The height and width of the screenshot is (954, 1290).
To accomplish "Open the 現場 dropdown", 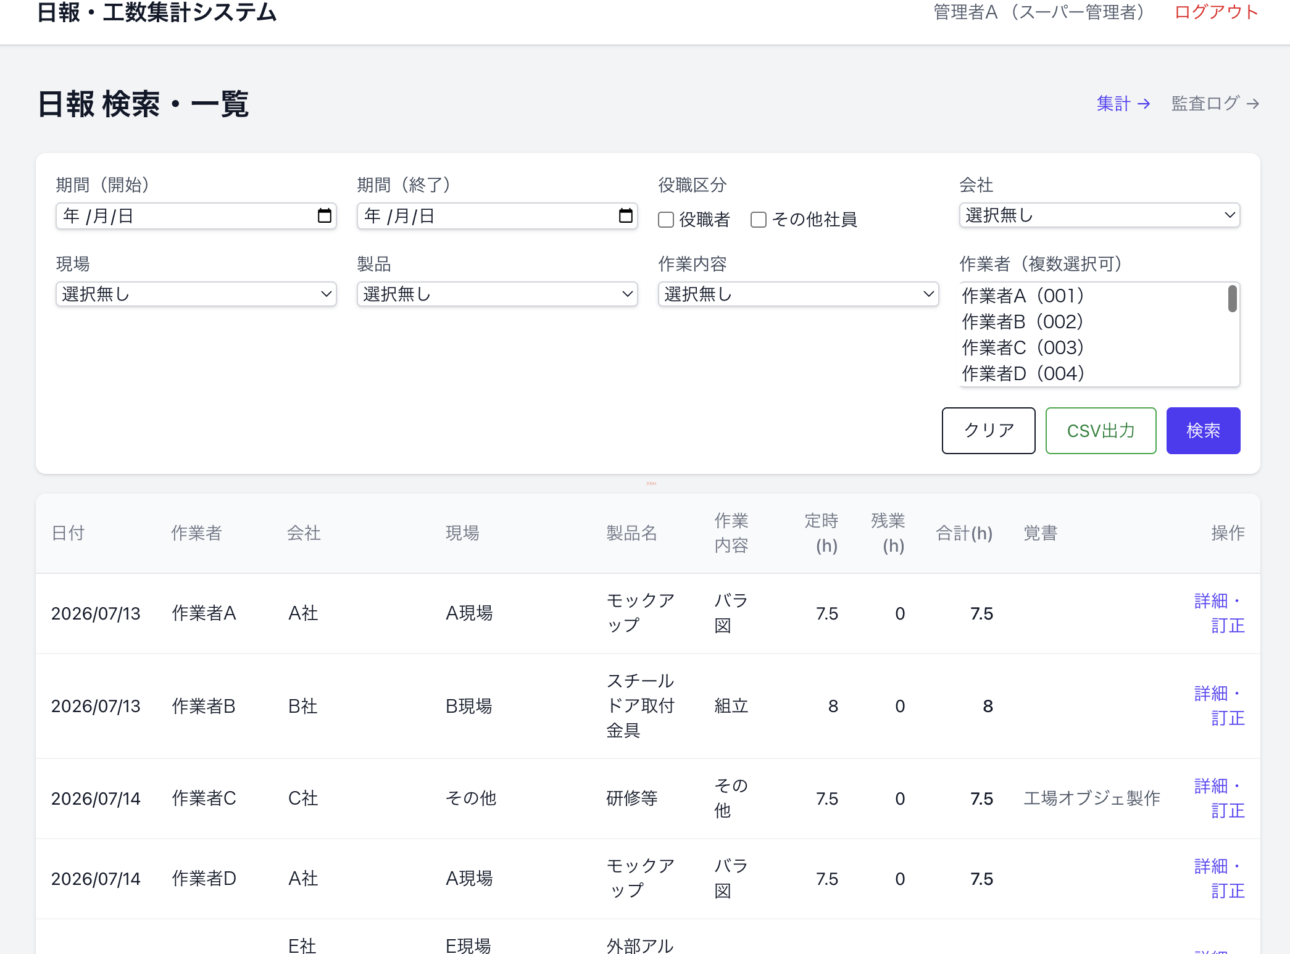I will [x=196, y=294].
